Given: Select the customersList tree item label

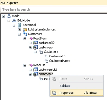Looking at the screenshot, I should (48, 70).
